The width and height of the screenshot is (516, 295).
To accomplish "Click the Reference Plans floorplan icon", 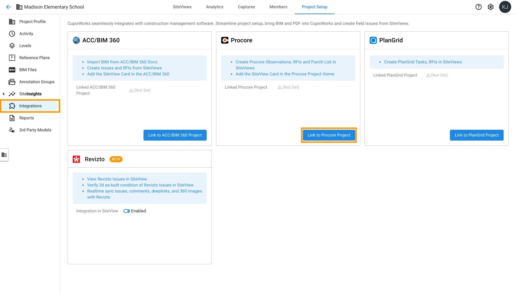I will coord(12,58).
